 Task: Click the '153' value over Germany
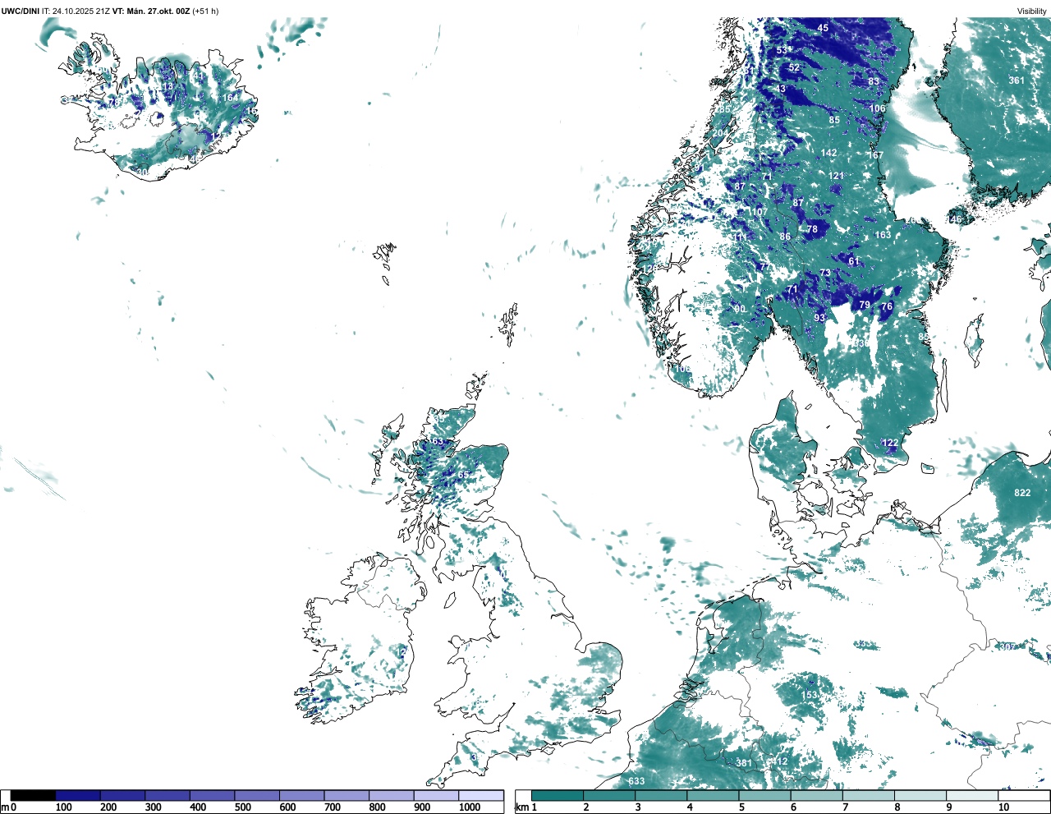point(810,695)
